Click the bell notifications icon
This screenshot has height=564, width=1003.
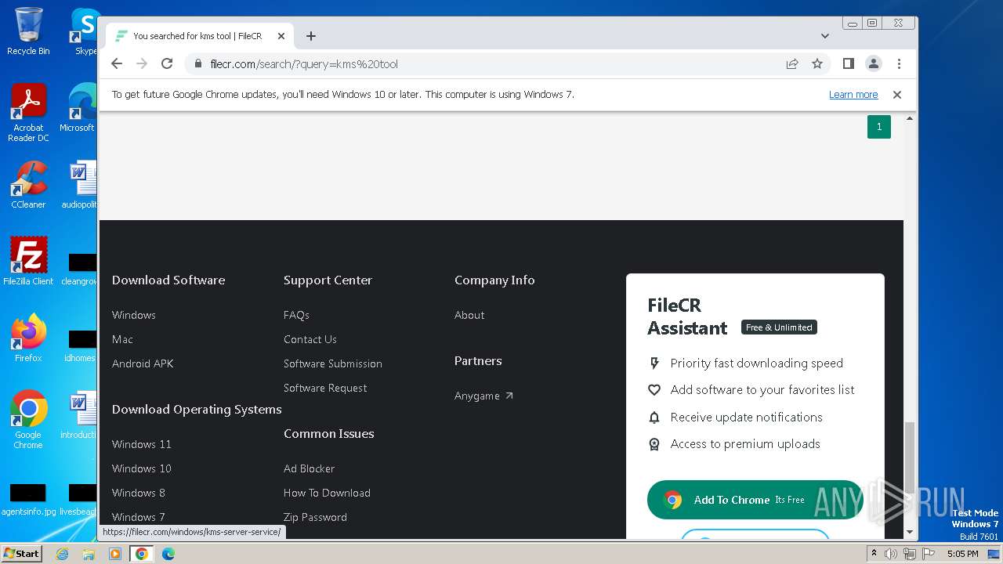tap(654, 417)
